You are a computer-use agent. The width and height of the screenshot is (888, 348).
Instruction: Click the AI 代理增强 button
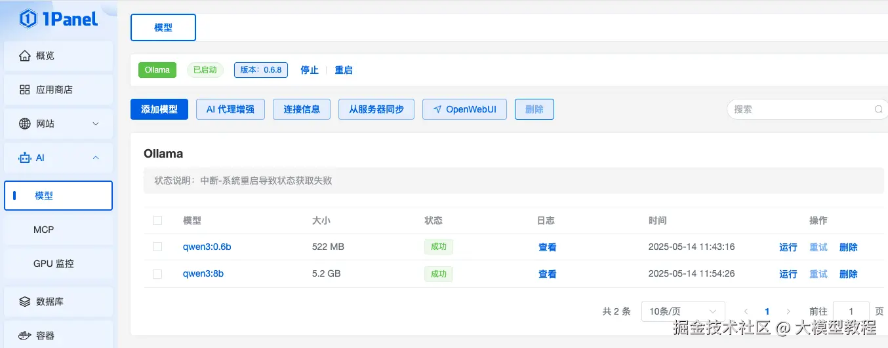tap(230, 109)
